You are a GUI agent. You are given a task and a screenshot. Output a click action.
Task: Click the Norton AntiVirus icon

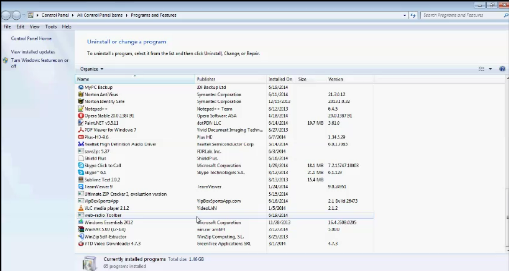[81, 95]
